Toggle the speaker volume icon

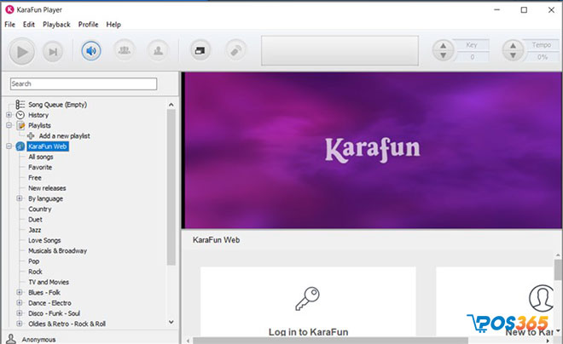coord(91,51)
